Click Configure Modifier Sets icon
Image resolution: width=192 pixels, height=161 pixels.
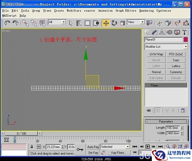click(x=183, y=111)
